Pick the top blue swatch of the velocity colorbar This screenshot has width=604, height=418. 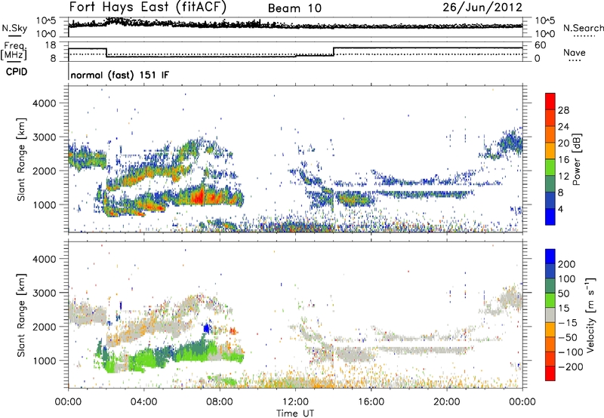[550, 257]
